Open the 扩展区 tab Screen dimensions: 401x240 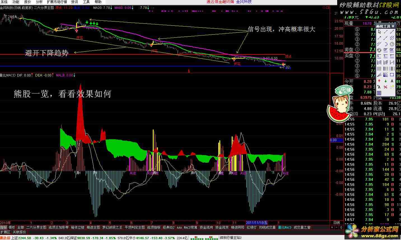(x=5, y=232)
